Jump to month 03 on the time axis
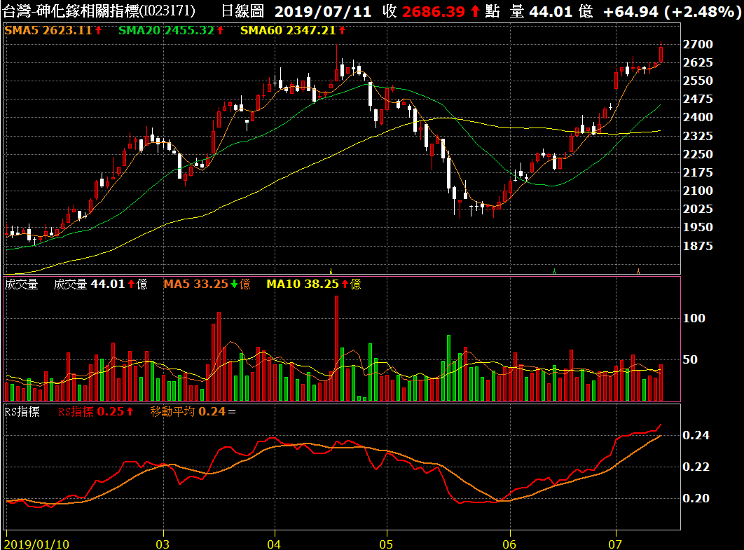 tap(163, 544)
